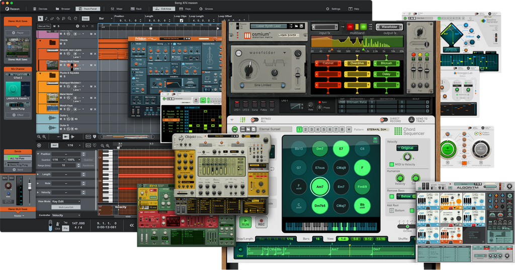
Task: Open the Mixer tab
Action: coord(117,9)
